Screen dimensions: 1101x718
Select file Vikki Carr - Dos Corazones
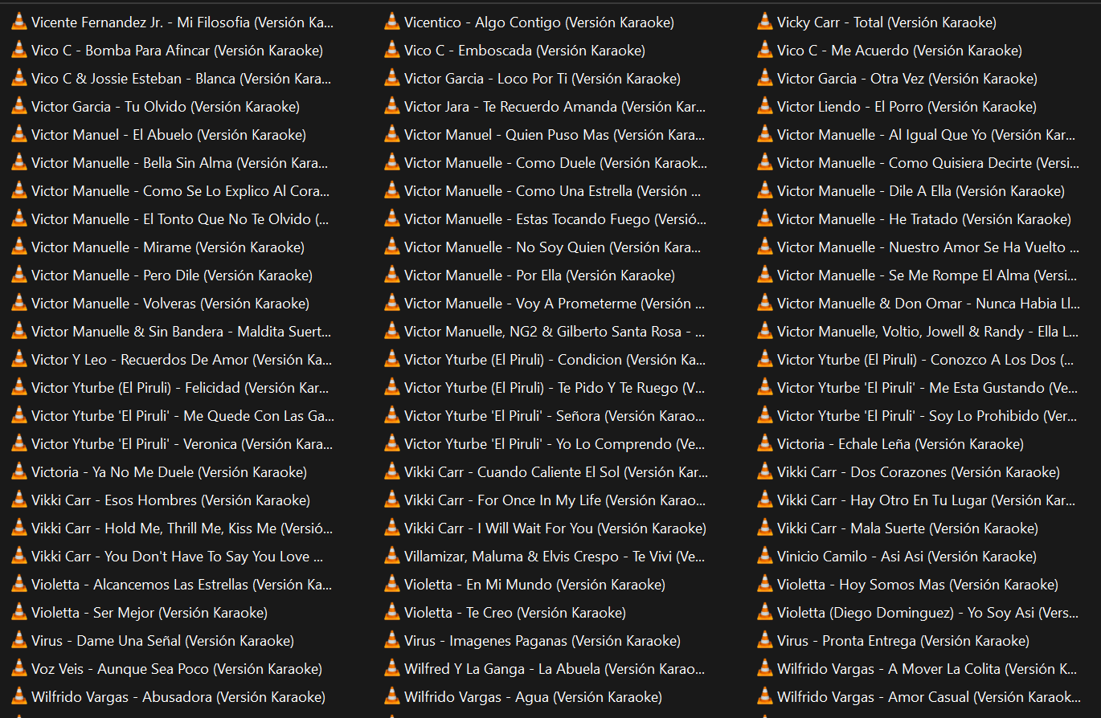(909, 472)
